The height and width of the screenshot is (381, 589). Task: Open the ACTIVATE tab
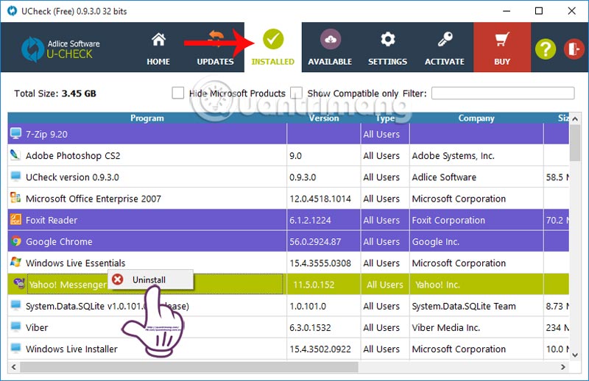(x=445, y=48)
